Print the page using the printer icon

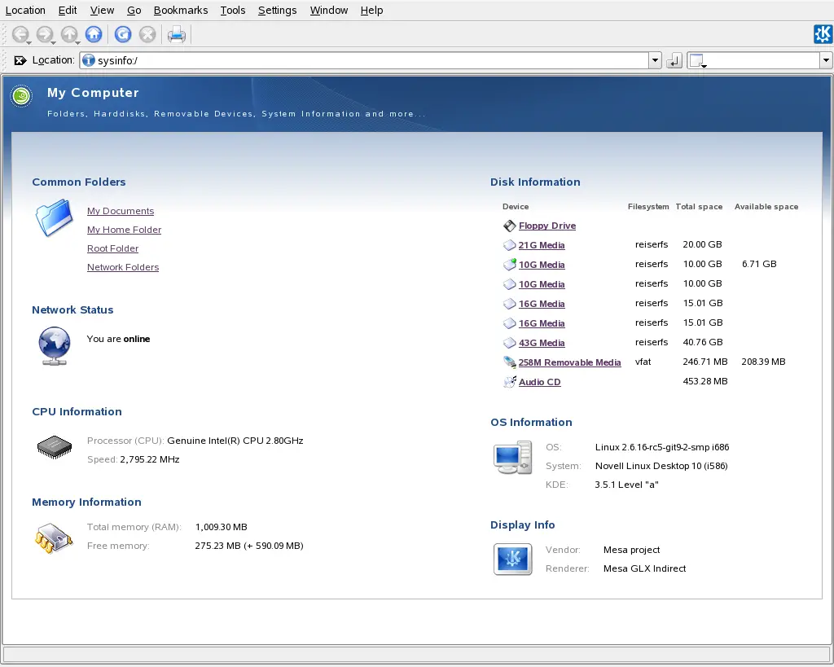[177, 34]
